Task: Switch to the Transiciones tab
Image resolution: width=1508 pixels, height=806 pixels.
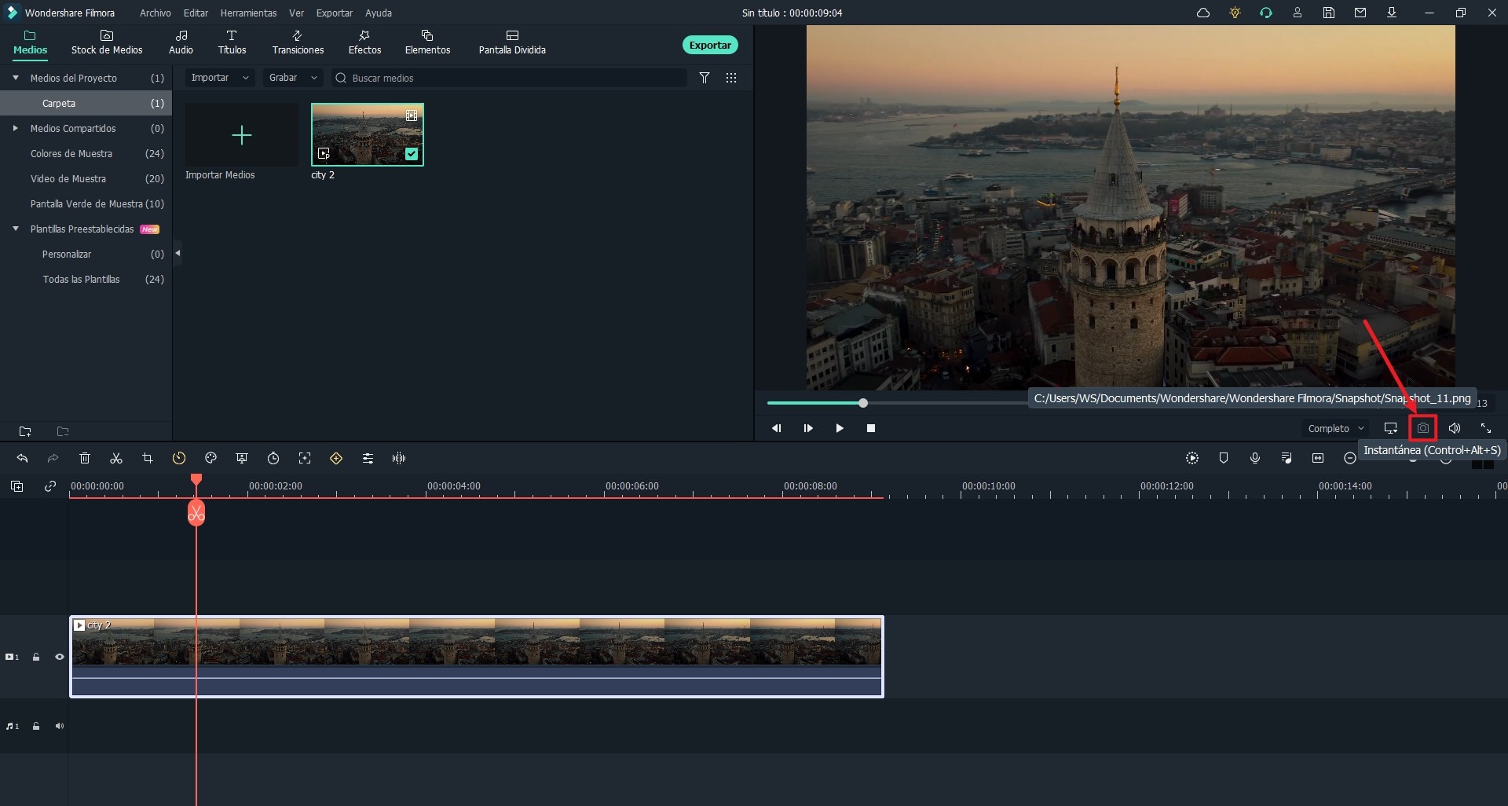Action: (298, 42)
